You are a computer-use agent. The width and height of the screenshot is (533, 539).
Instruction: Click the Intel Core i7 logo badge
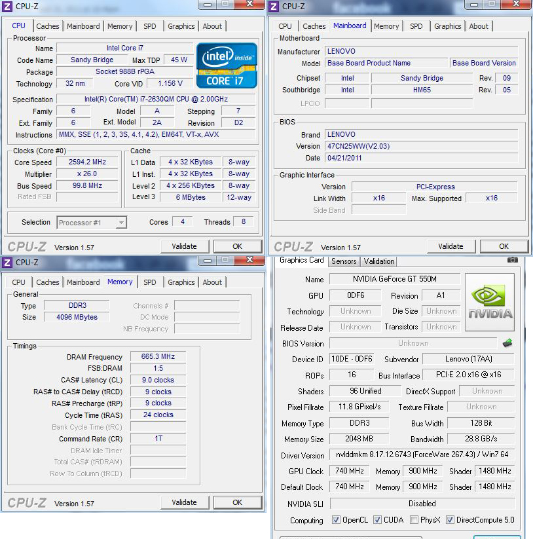pyautogui.click(x=226, y=65)
